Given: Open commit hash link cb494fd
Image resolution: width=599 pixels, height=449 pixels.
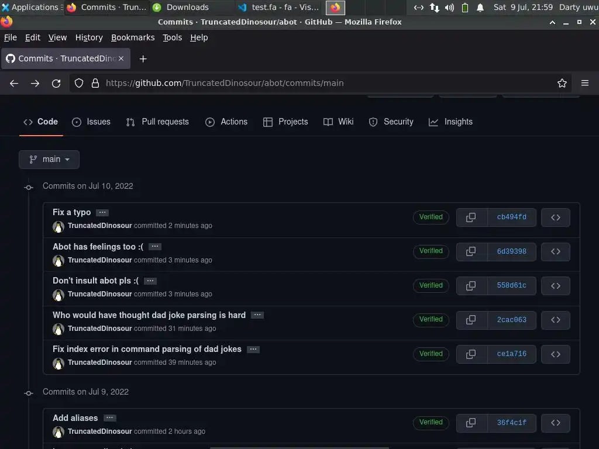Looking at the screenshot, I should tap(511, 217).
